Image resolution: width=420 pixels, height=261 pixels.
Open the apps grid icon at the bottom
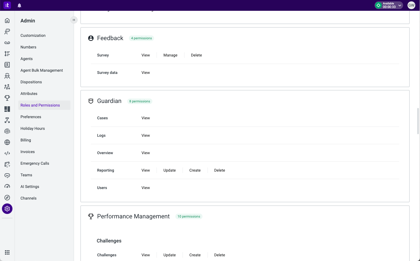coord(7,252)
